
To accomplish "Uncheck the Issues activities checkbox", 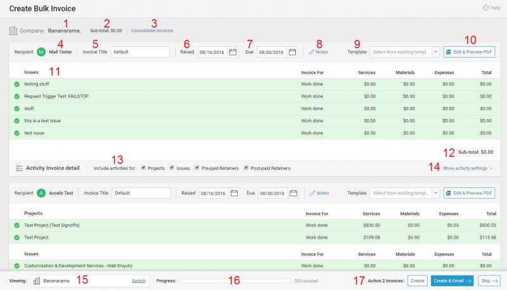I will pyautogui.click(x=171, y=168).
